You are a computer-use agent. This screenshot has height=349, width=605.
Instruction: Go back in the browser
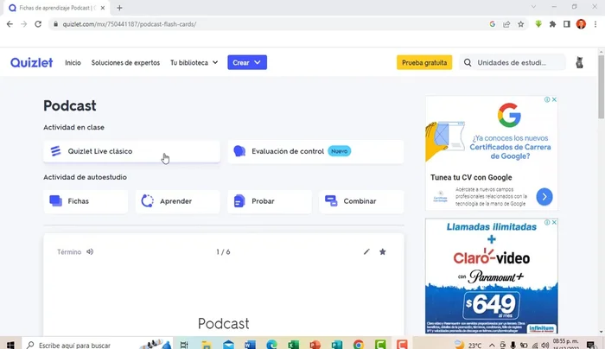(x=10, y=24)
